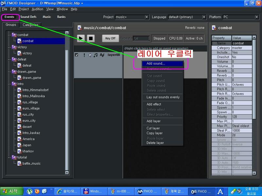
Task: Play the combat event
Action: [x=81, y=38]
